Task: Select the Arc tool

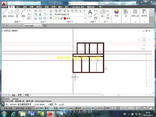Action: [x=23, y=13]
